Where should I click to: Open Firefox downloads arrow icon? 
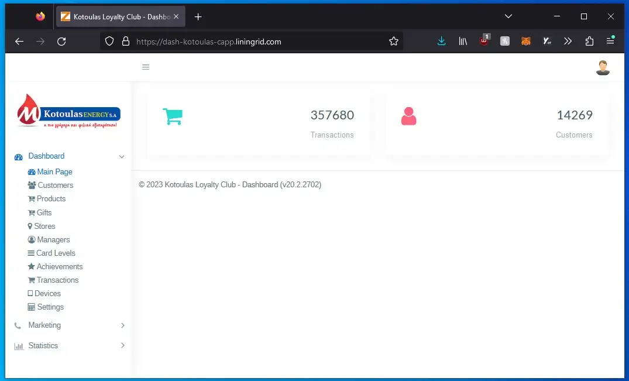441,41
